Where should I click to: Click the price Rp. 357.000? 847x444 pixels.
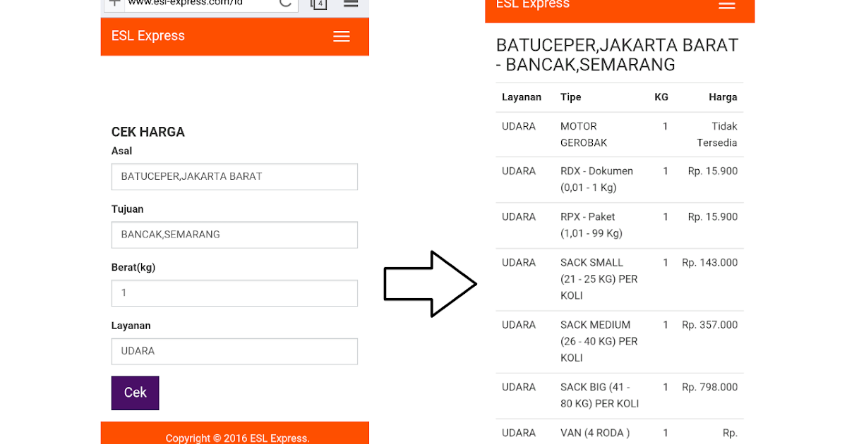tap(710, 325)
